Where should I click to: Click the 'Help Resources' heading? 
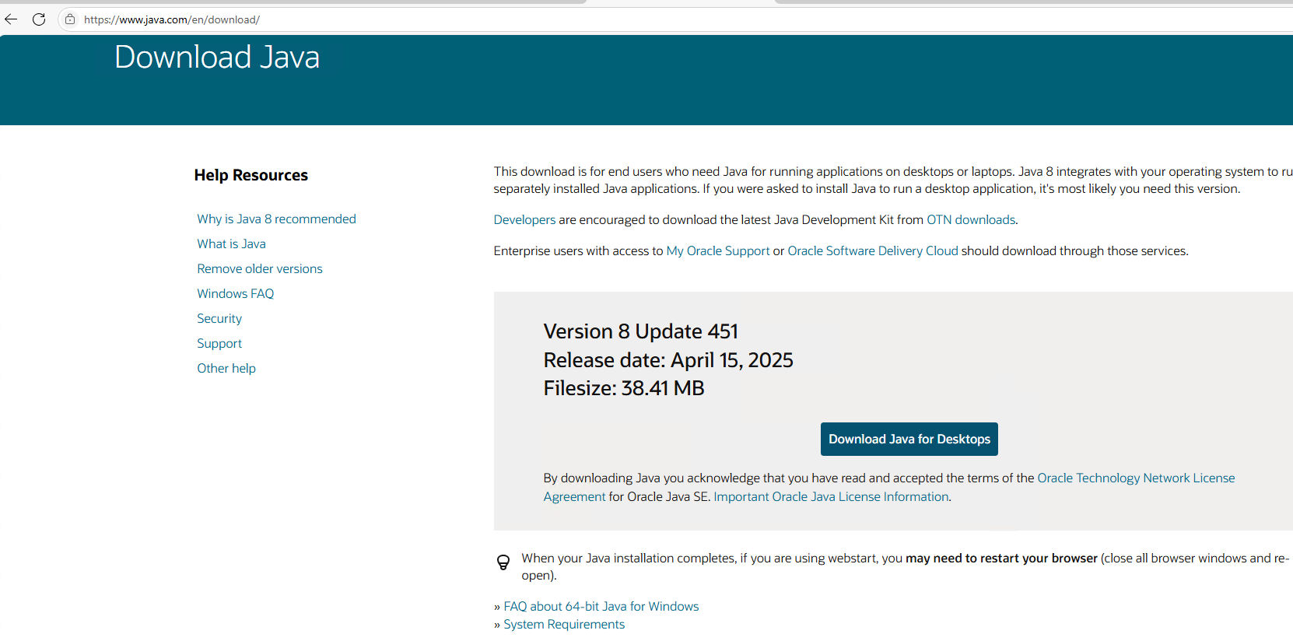(x=251, y=176)
